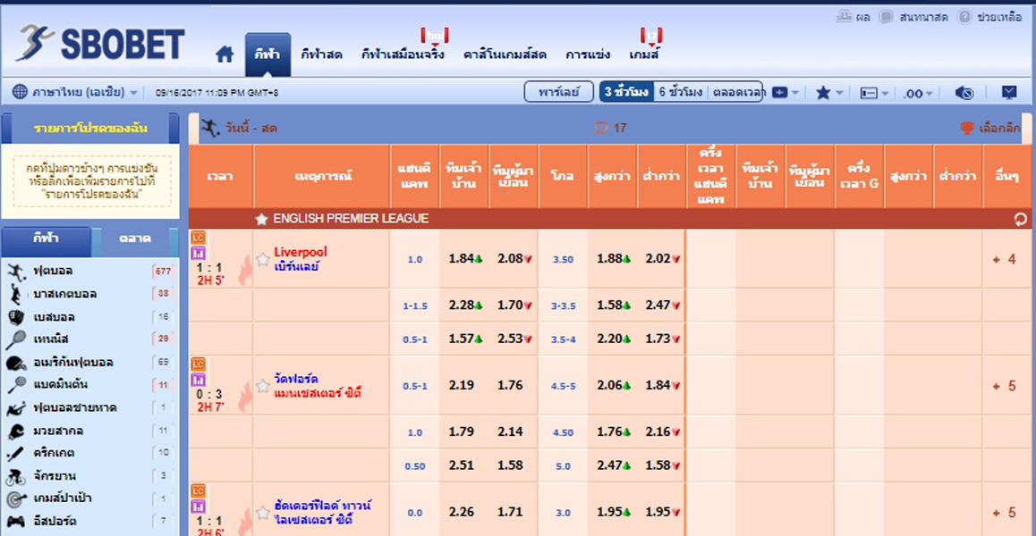Switch to the sidebar กีฬา tab
Screen dimensions: 1036x536
coord(46,241)
